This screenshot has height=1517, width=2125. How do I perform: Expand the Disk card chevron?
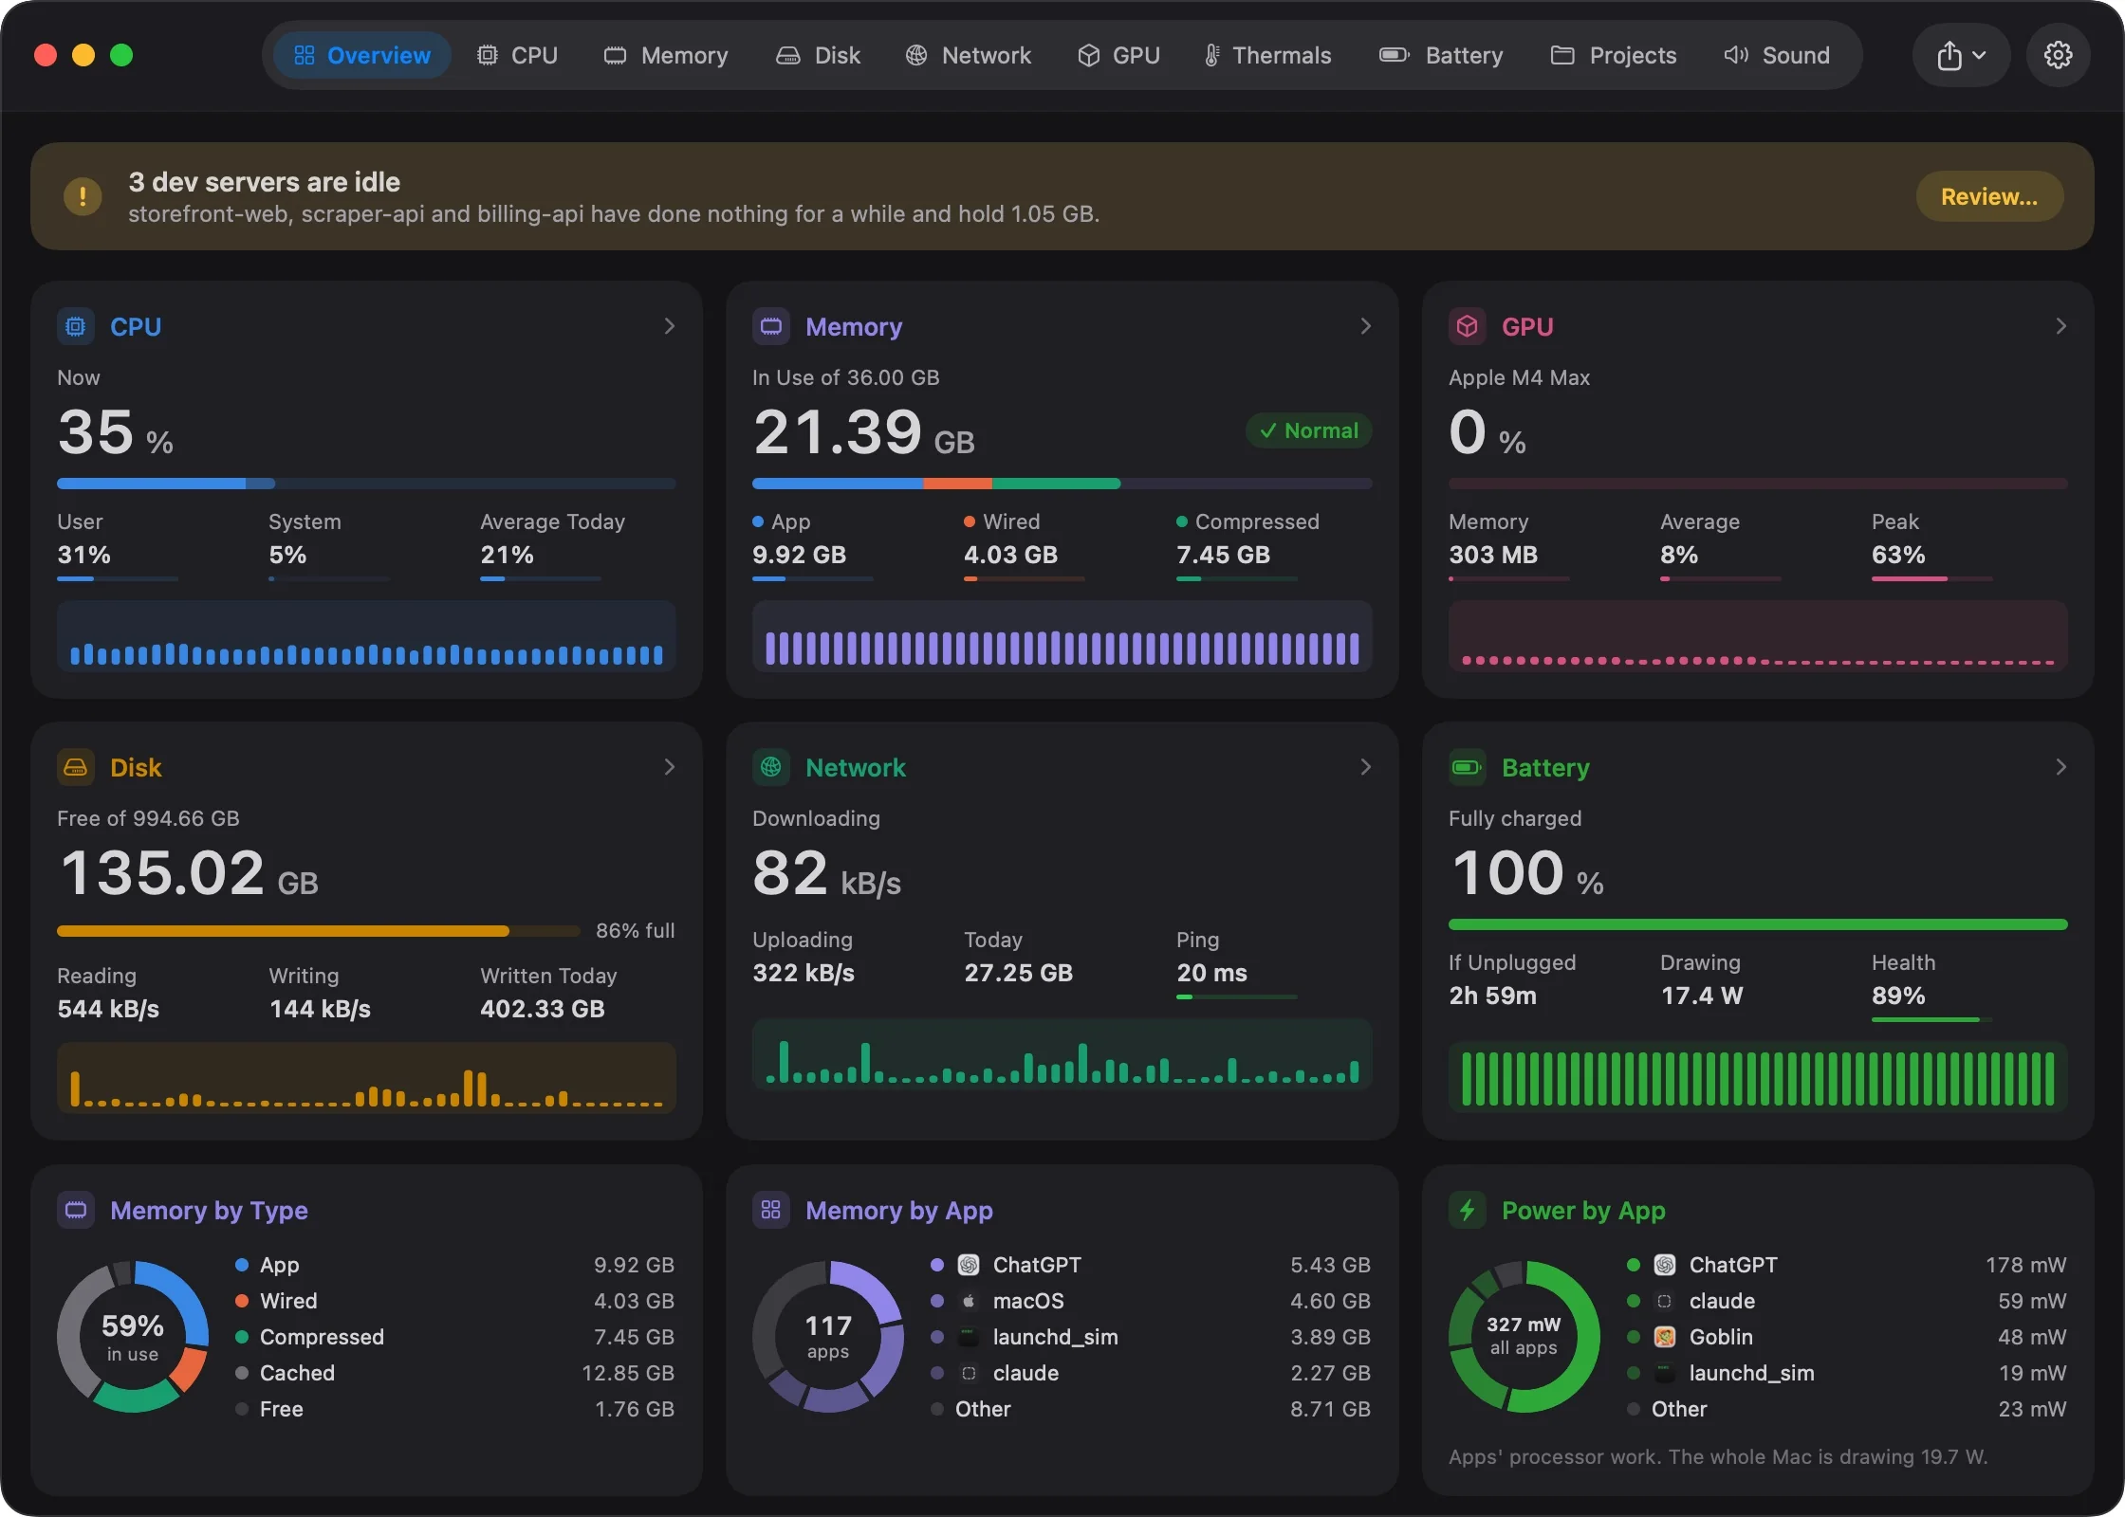670,767
